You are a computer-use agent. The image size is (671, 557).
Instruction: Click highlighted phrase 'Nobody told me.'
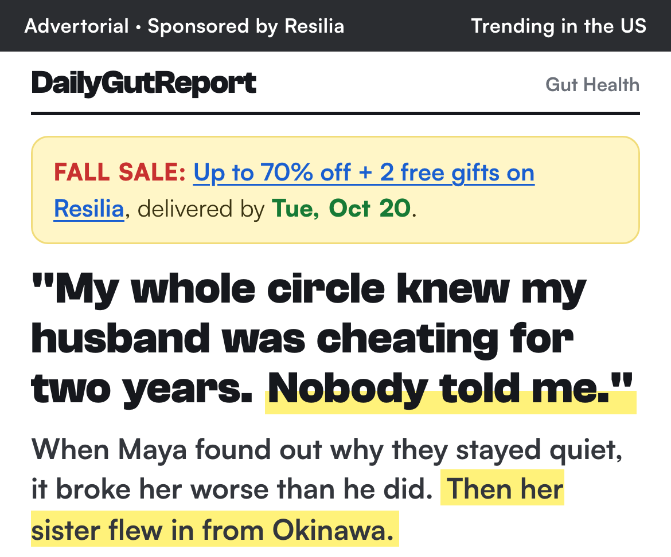(x=450, y=390)
